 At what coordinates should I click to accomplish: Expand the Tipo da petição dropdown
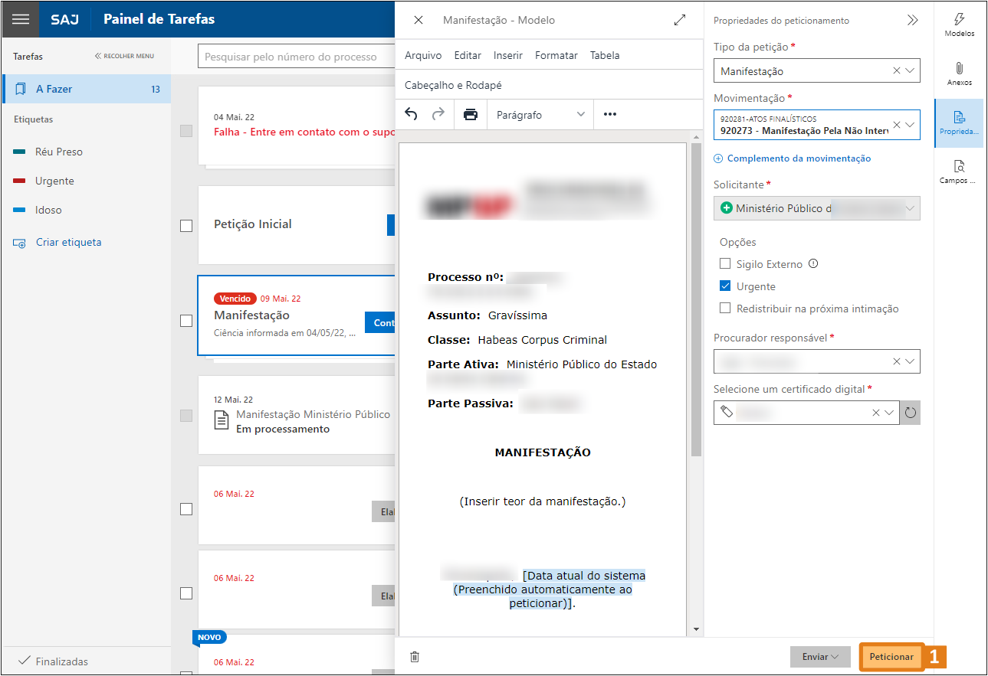tap(910, 70)
